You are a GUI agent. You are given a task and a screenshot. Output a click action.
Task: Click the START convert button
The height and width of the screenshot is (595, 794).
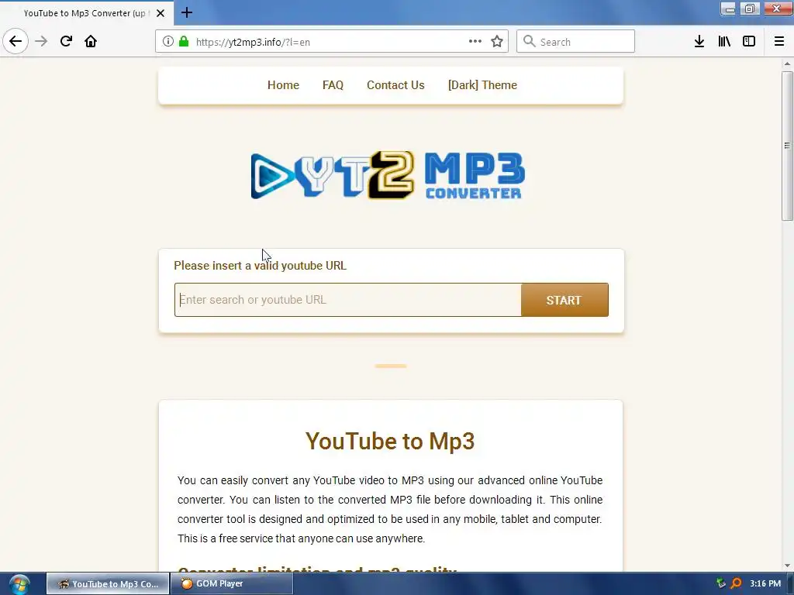pyautogui.click(x=564, y=300)
